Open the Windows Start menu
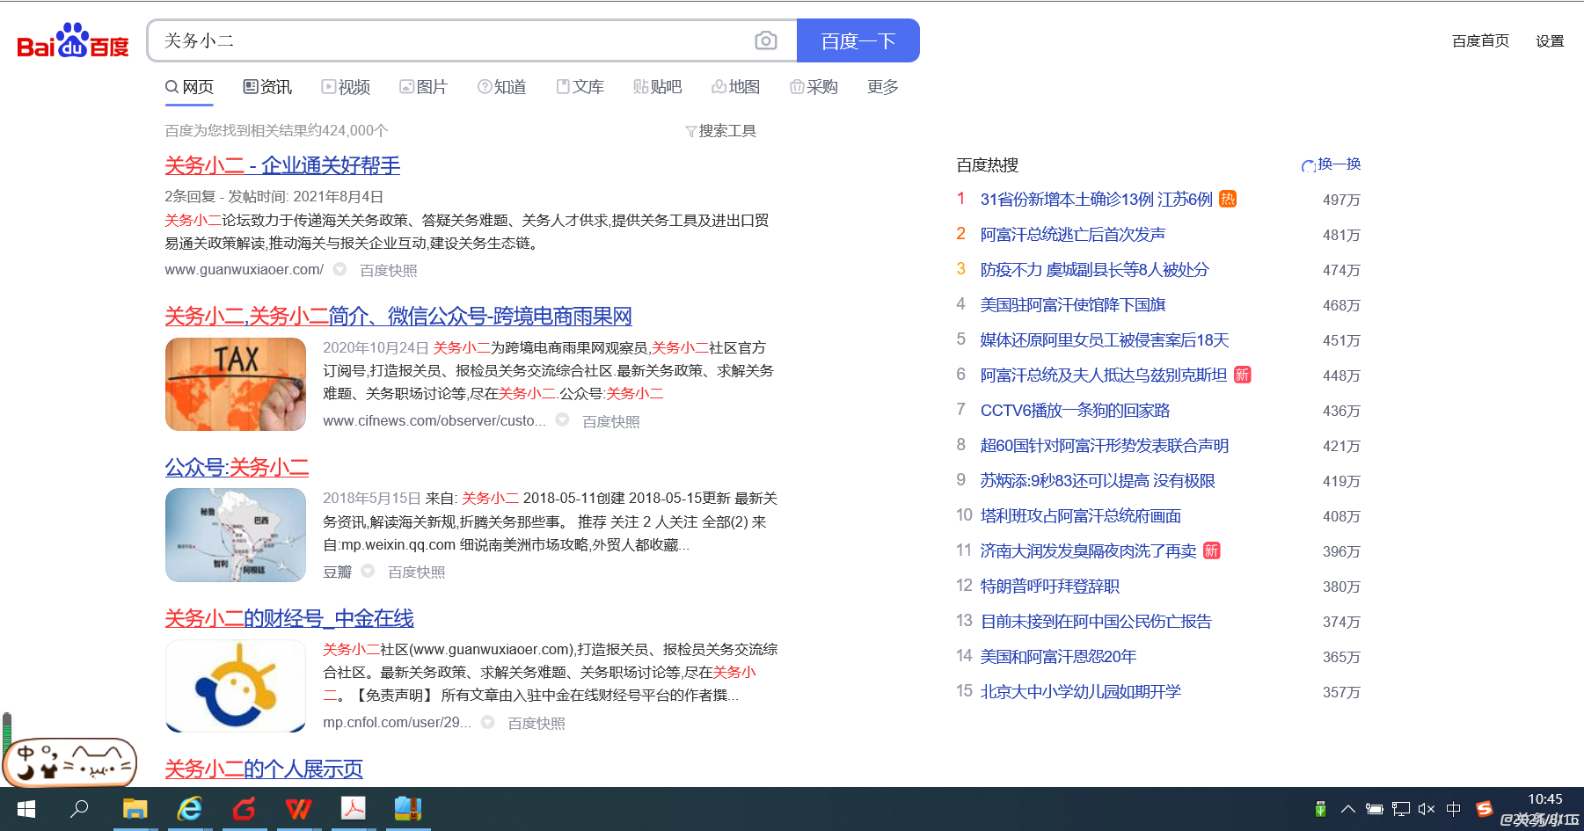 [x=26, y=809]
